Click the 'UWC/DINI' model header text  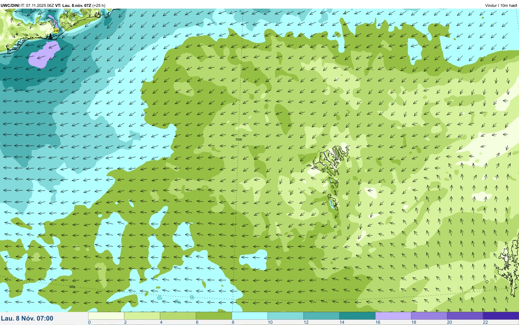tap(10, 5)
